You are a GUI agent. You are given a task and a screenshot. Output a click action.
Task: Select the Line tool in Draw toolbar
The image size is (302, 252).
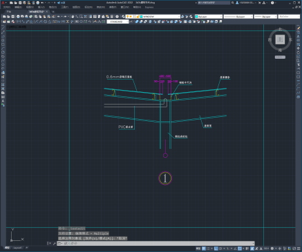point(3,28)
